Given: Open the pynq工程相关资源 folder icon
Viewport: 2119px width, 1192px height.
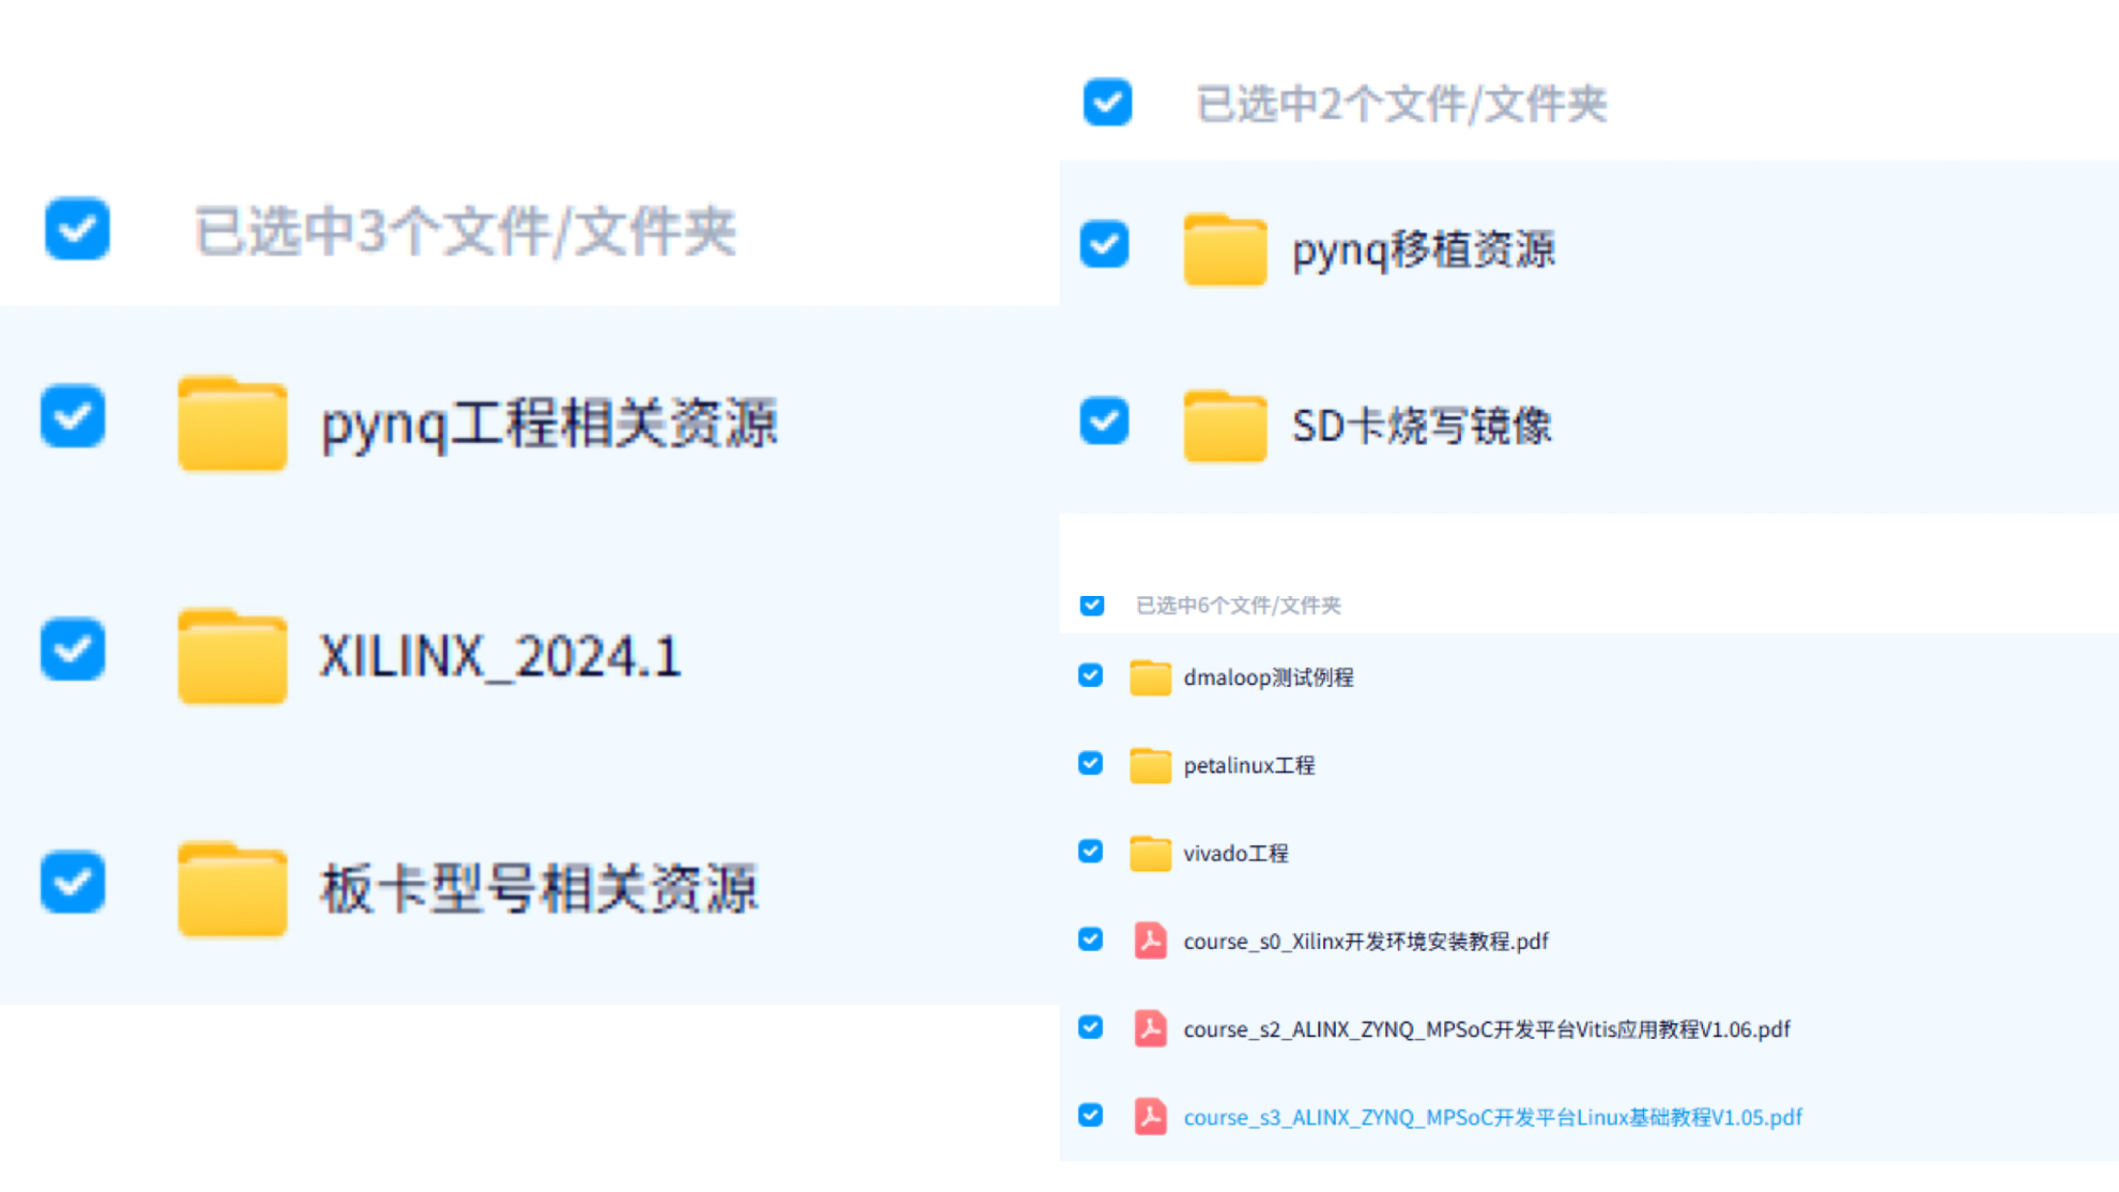Looking at the screenshot, I should coord(231,421).
